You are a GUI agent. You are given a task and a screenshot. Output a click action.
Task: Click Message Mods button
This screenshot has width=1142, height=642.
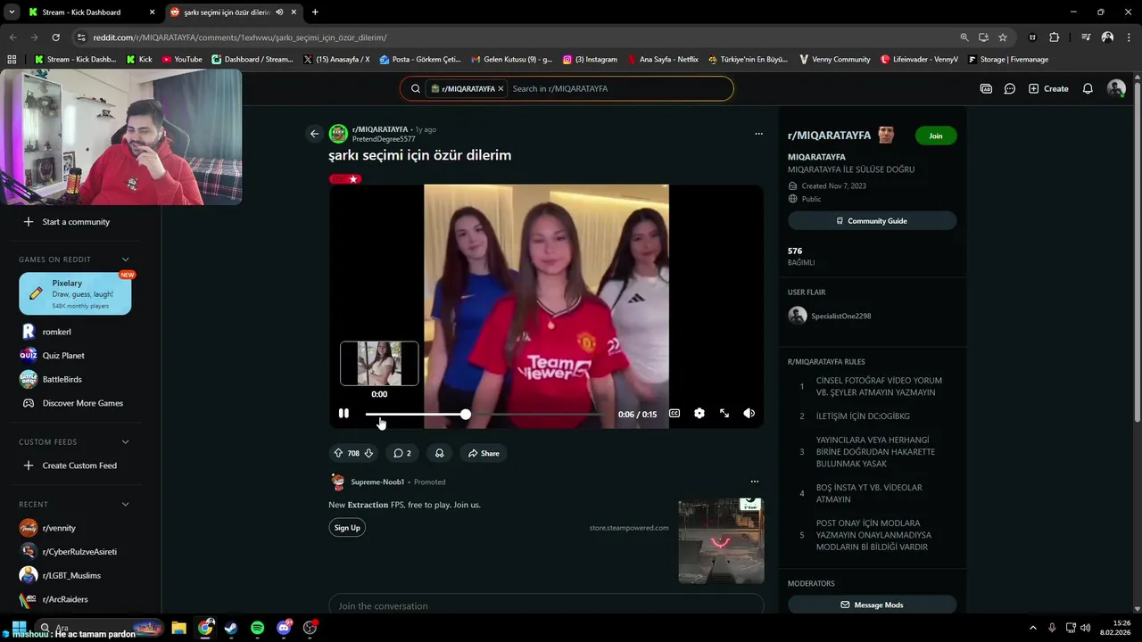click(872, 605)
